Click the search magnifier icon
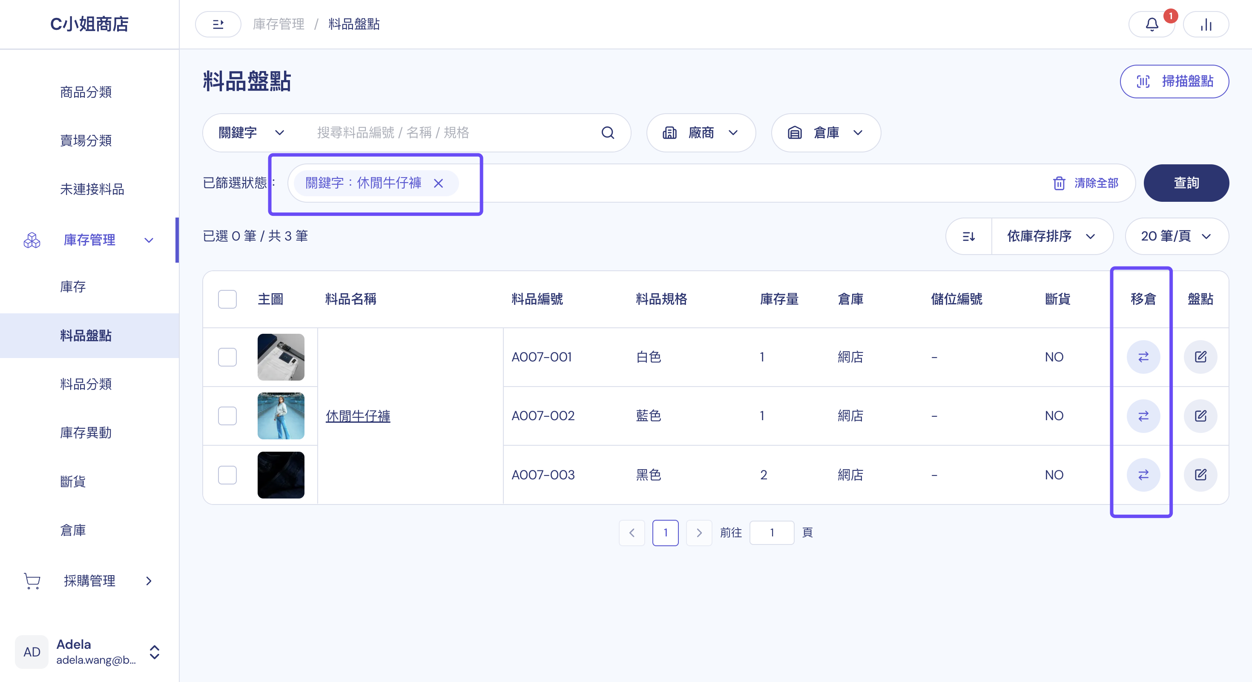 (x=608, y=133)
